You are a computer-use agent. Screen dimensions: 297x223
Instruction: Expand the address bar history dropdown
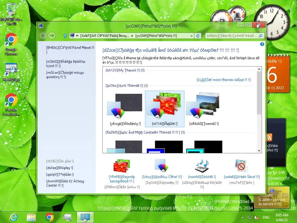click(191, 36)
